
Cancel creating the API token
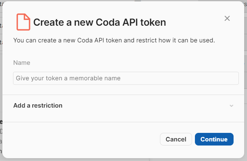click(x=176, y=139)
